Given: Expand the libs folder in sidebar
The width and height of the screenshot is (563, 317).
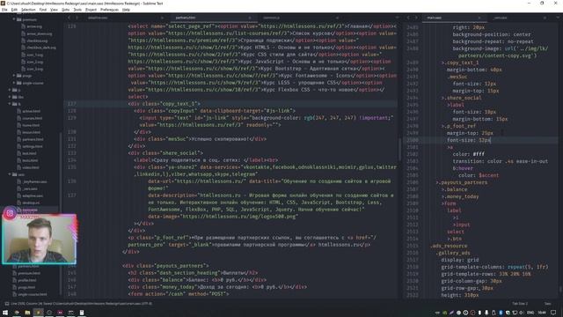Looking at the screenshot, I should [10, 97].
